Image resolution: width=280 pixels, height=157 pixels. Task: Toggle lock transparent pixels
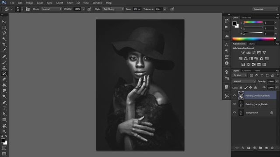coord(241,88)
